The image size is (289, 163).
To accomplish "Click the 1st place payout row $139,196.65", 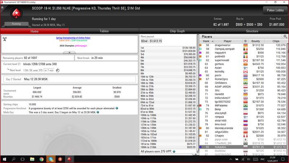I will point(168,48).
